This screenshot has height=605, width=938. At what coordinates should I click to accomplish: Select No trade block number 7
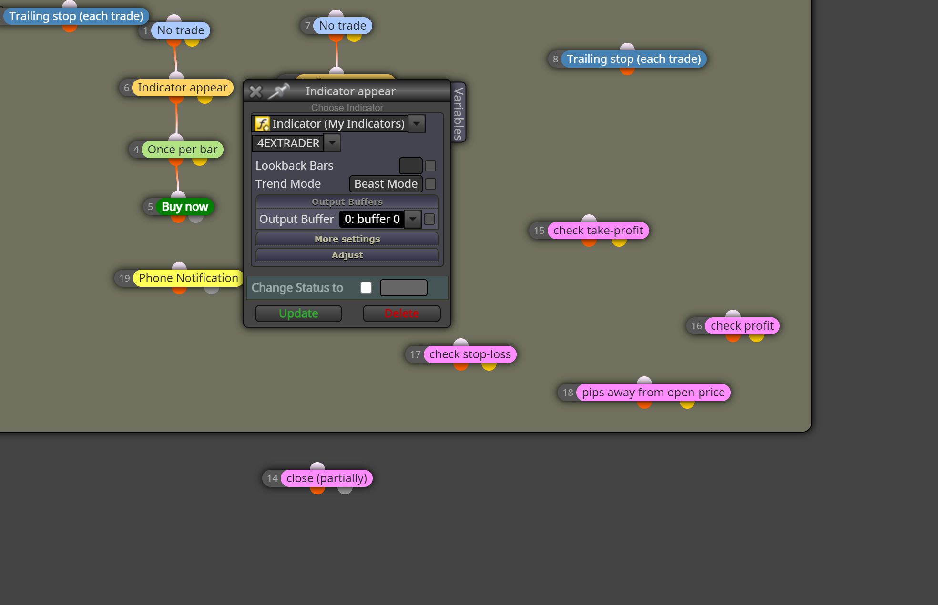[343, 26]
